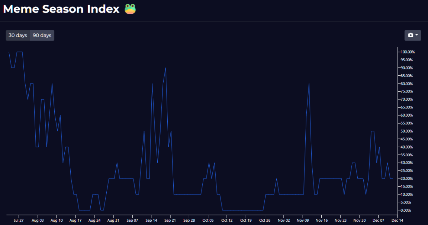Viewport: 428px width, 225px height.
Task: Click the 80% spike after Nov 09
Action: tap(309, 84)
